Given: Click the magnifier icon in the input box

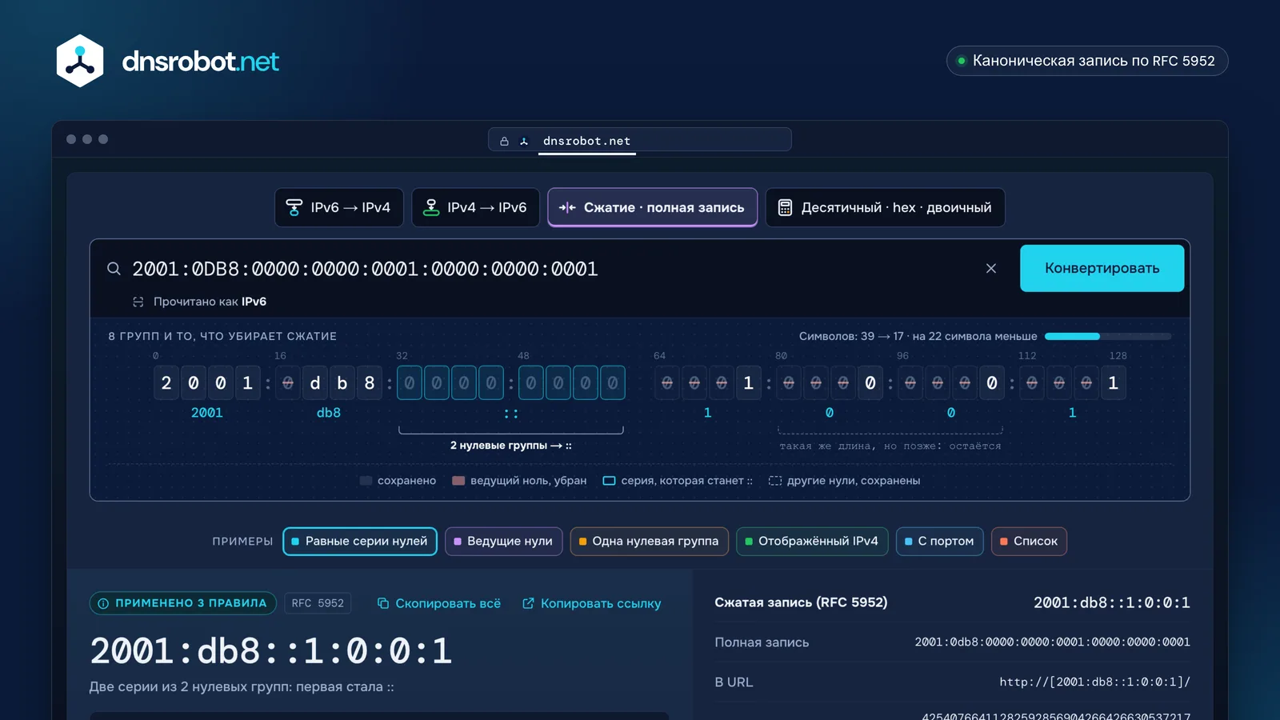Looking at the screenshot, I should pyautogui.click(x=114, y=269).
